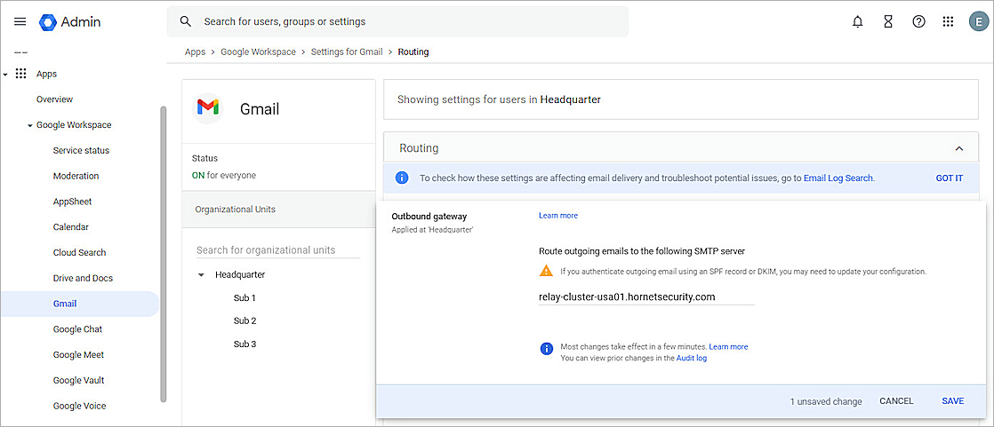Select Calendar in the sidebar
Viewport: 994px width, 427px height.
70,227
